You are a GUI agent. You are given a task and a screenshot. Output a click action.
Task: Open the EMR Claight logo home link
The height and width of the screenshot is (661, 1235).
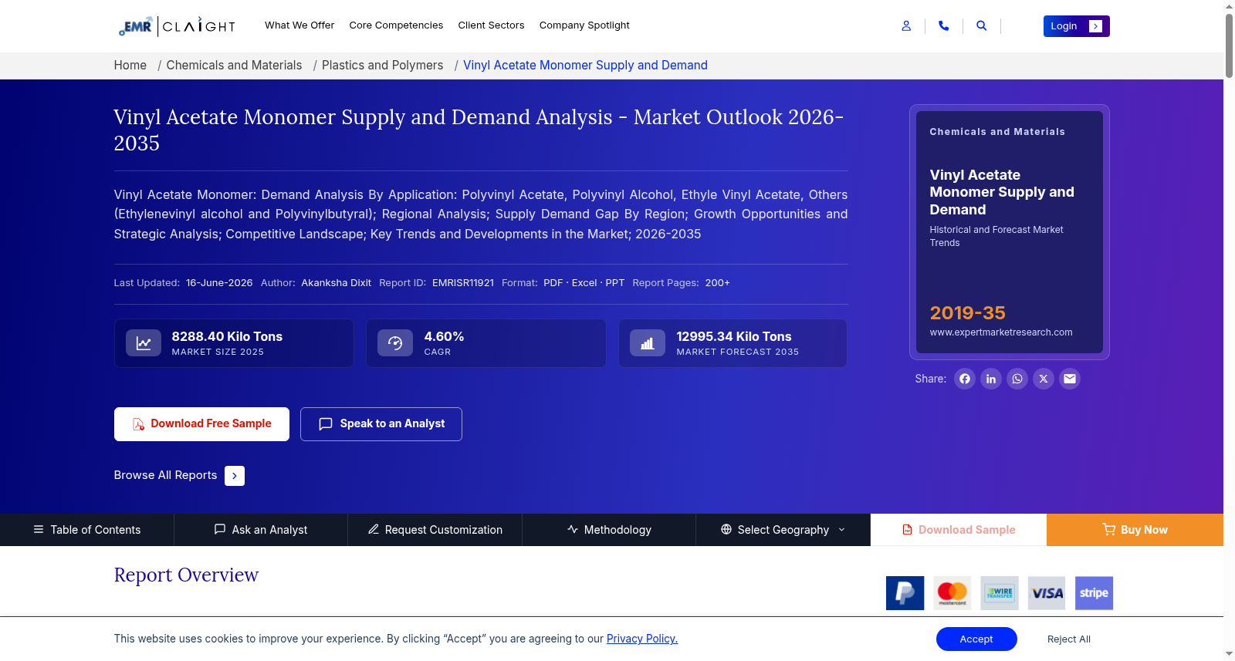coord(177,26)
